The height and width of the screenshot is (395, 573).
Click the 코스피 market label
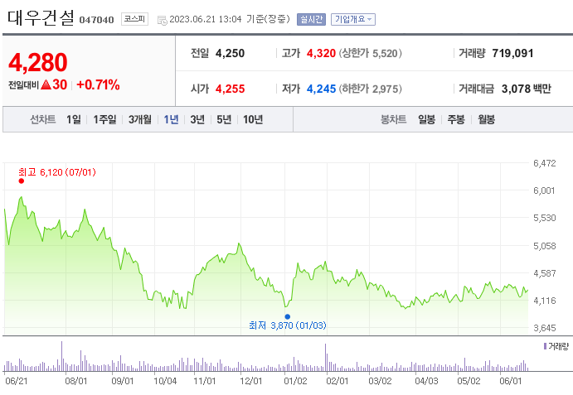pos(134,19)
